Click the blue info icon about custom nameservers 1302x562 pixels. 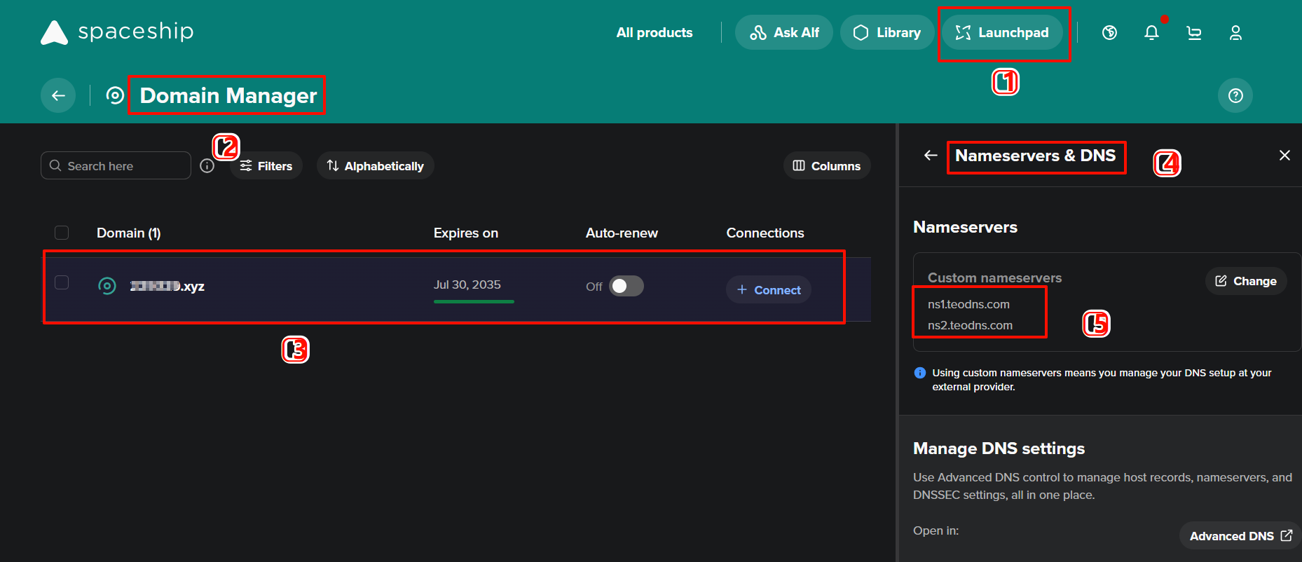920,373
